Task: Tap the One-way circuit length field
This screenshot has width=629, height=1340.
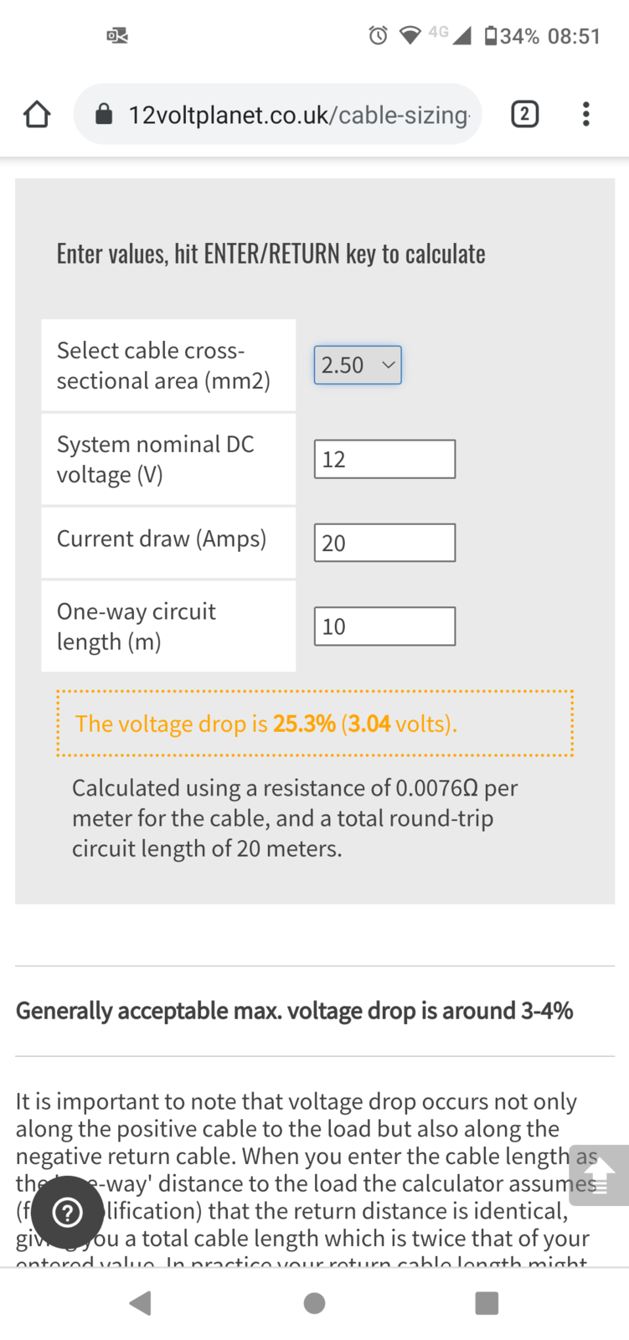Action: tap(384, 626)
